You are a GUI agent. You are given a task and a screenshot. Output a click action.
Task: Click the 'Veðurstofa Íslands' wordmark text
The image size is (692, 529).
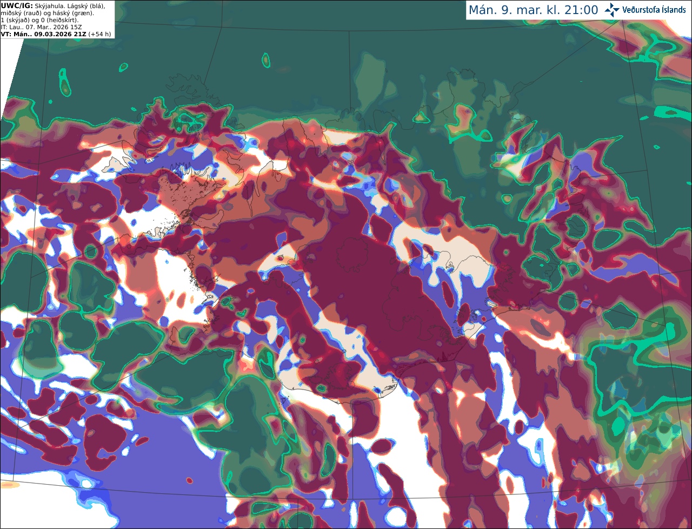(654, 10)
